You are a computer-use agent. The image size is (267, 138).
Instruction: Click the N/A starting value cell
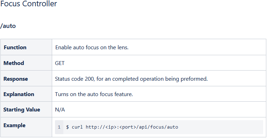(60, 110)
